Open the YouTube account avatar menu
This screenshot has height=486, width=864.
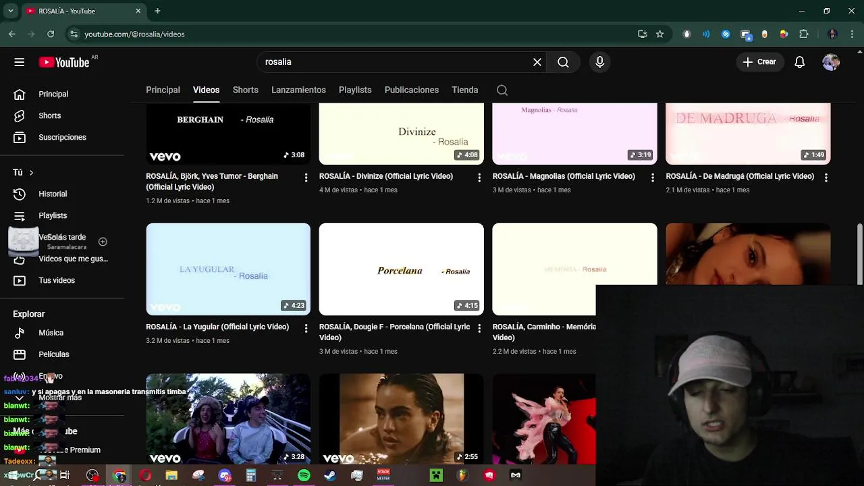(x=831, y=62)
